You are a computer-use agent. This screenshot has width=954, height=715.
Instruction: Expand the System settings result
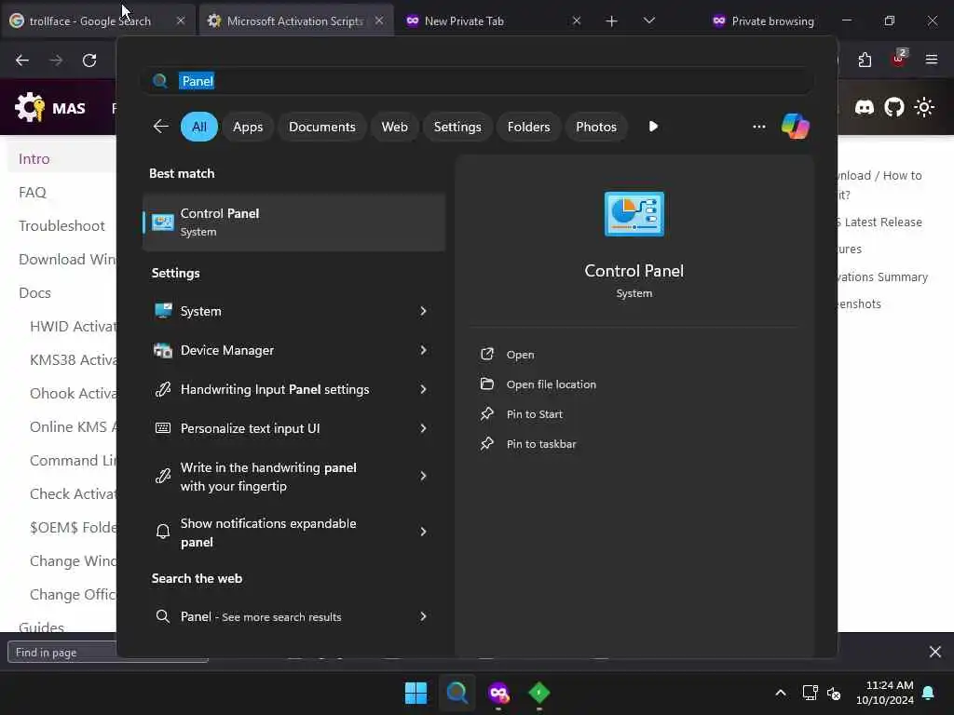[x=423, y=311]
